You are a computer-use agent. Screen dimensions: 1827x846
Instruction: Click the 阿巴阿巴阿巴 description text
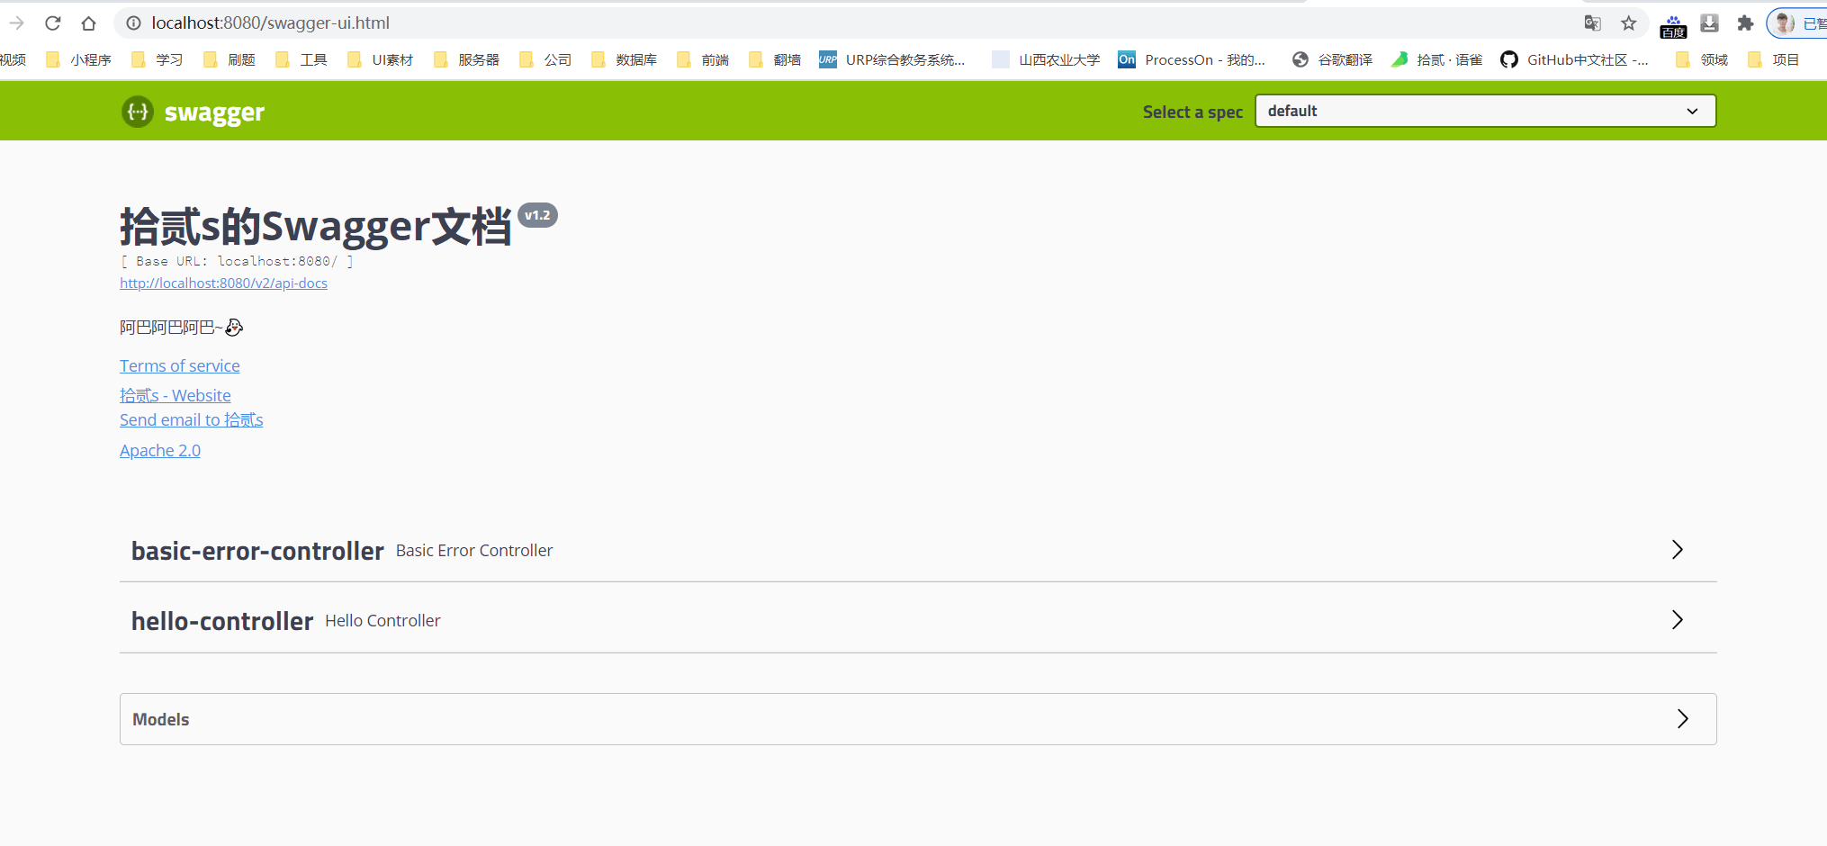click(181, 327)
